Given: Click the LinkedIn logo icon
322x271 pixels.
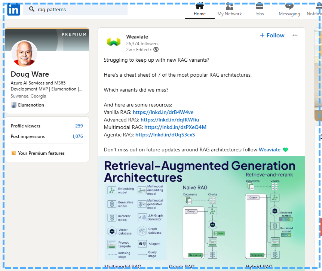Looking at the screenshot, I should pos(13,9).
